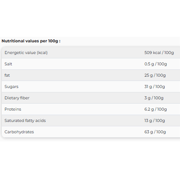Click the '31 g / 100g' sugars value
Viewport: 180px width, 180px height.
click(x=154, y=87)
